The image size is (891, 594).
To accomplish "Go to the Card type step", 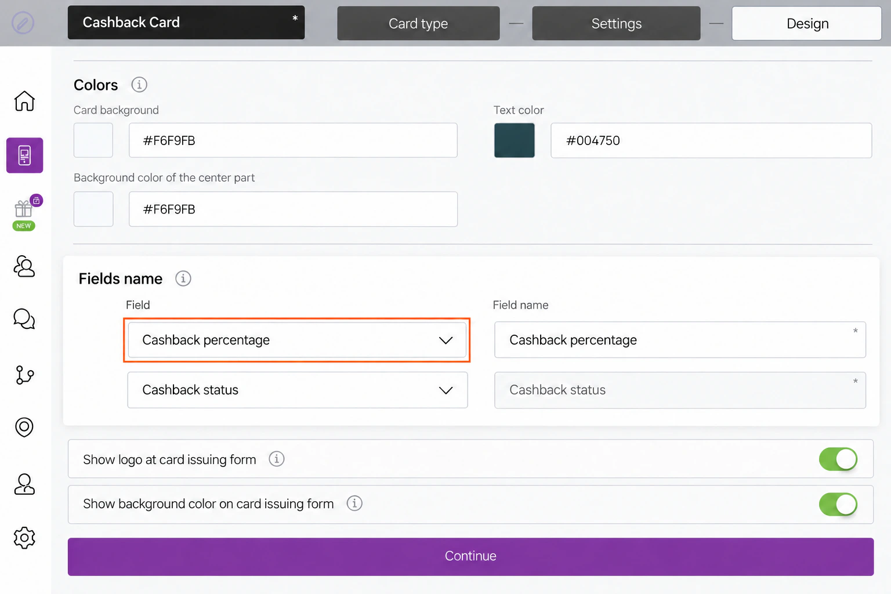I will 418,23.
